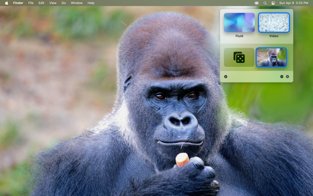Open settings with the gear icon

[x=288, y=77]
